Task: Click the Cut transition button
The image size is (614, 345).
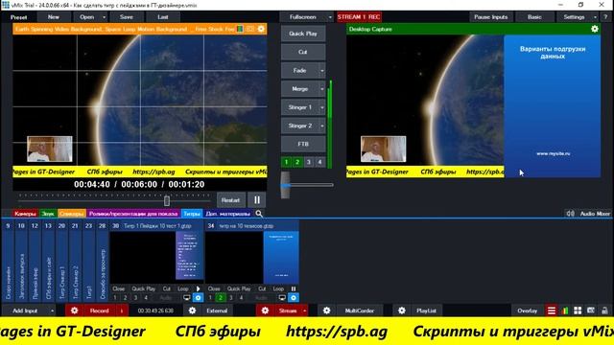Action: coord(303,52)
